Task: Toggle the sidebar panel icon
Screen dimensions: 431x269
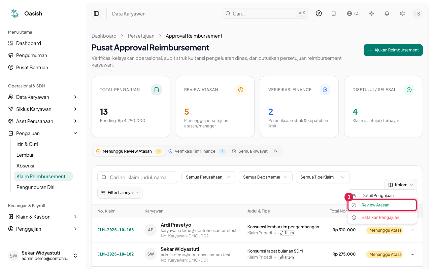Action: point(96,13)
